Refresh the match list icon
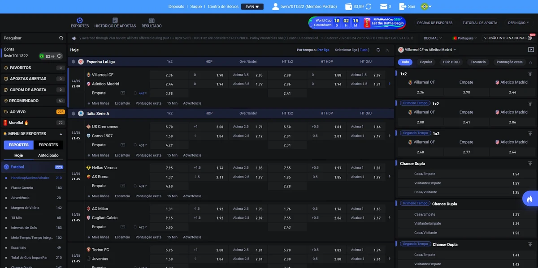This screenshot has height=268, width=538. click(378, 50)
